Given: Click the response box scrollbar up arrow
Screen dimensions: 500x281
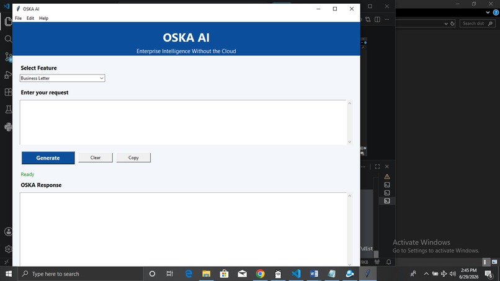Looking at the screenshot, I should (349, 195).
